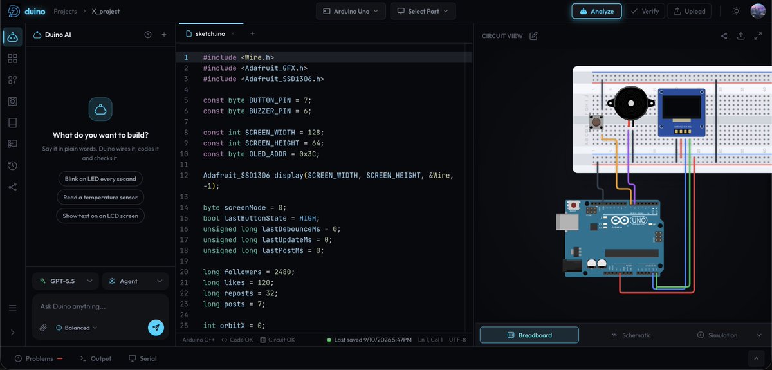View chat history clock icon
This screenshot has width=772, height=370.
(x=148, y=35)
